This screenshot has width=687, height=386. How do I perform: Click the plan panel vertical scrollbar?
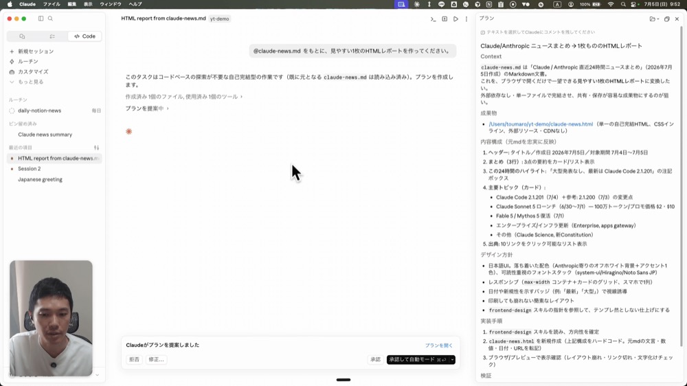682,186
